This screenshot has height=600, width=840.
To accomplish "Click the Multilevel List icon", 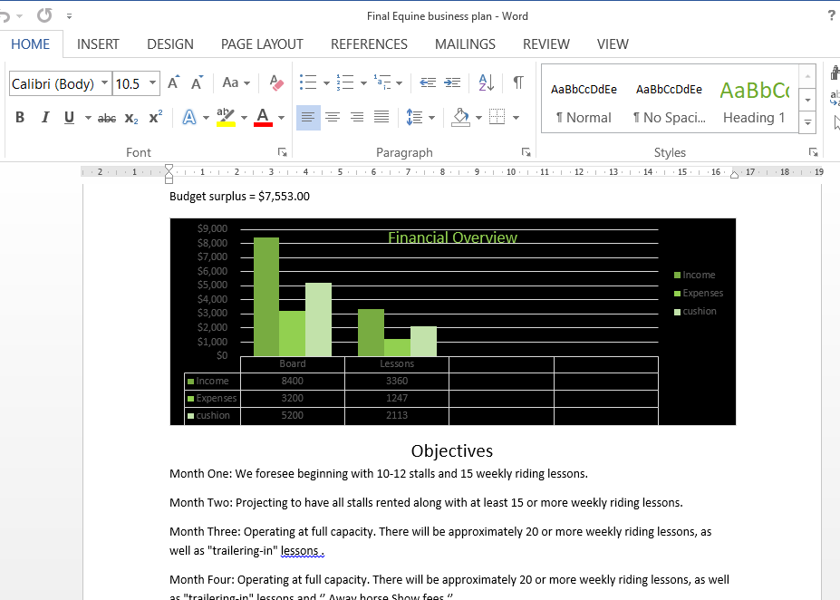I will 382,82.
